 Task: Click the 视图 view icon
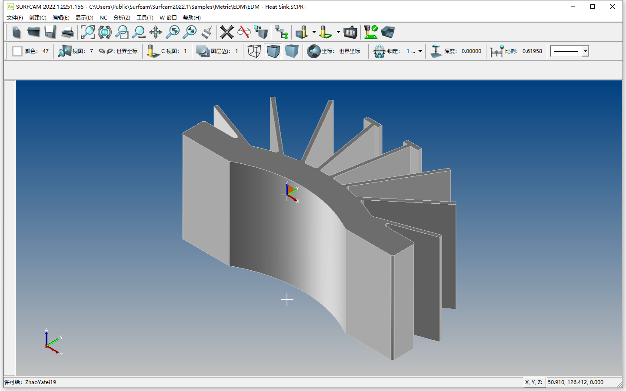(64, 51)
